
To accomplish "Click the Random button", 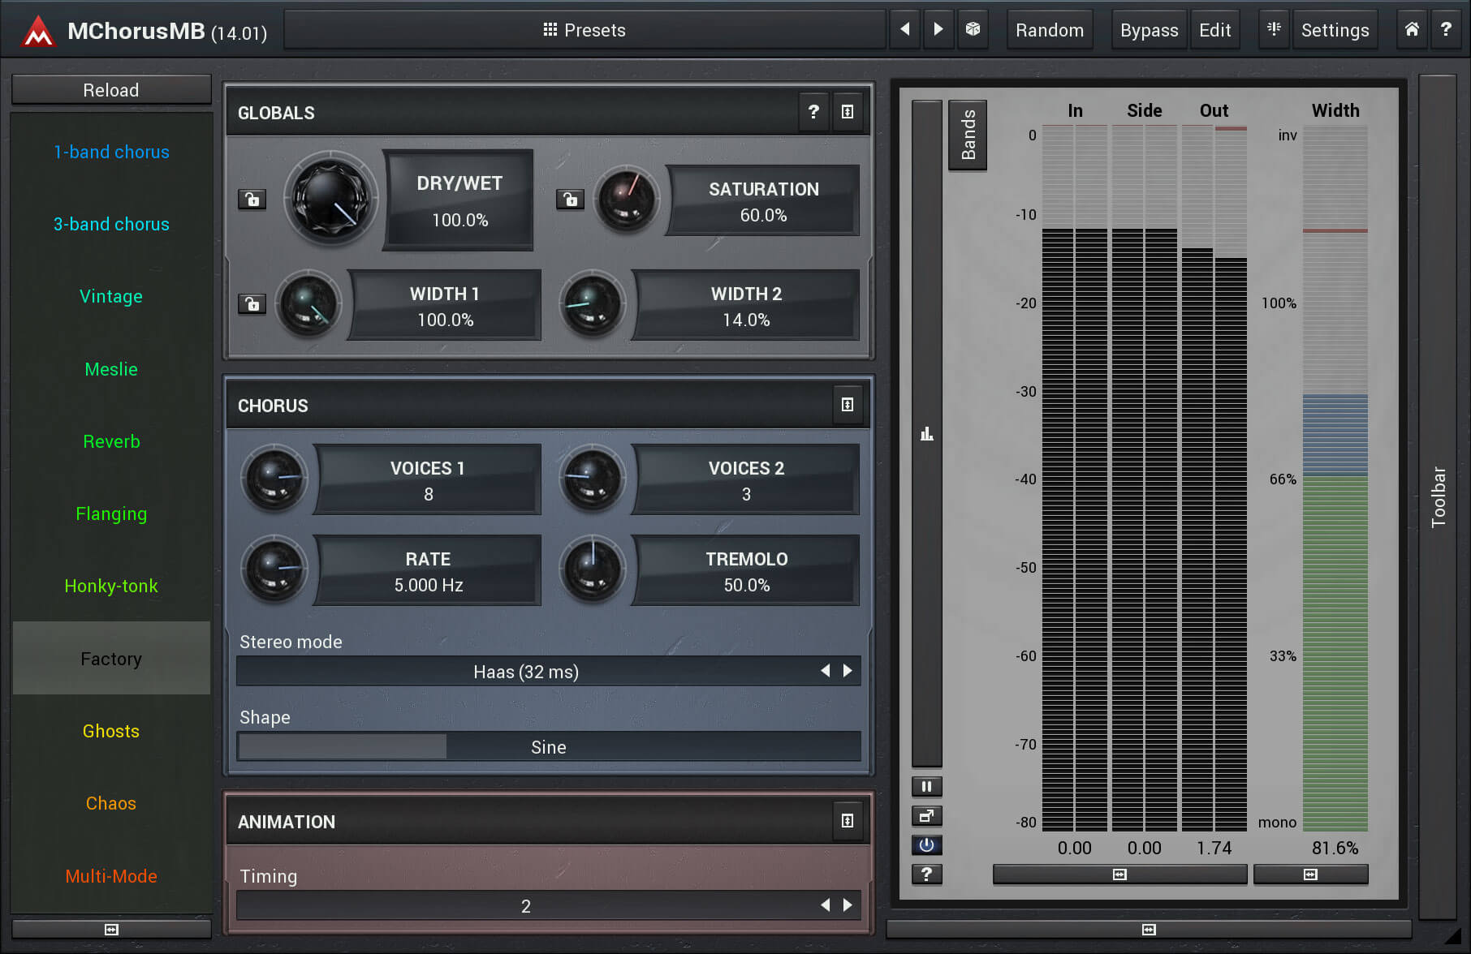I will pos(1050,30).
